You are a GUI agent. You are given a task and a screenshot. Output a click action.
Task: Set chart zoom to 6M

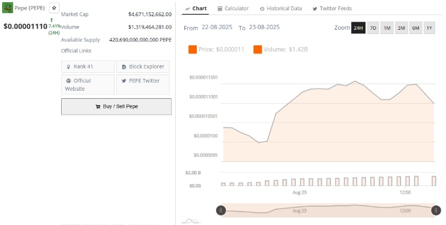point(416,28)
